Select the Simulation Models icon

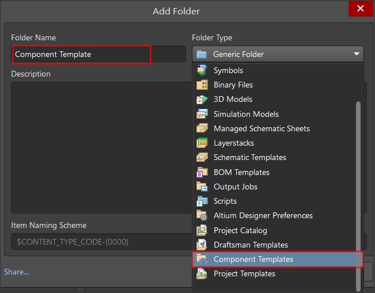(x=202, y=114)
